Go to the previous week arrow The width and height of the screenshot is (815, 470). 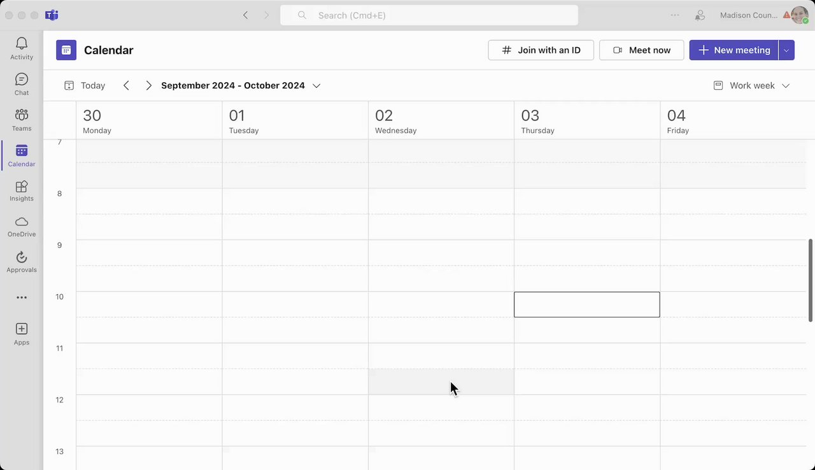(126, 85)
